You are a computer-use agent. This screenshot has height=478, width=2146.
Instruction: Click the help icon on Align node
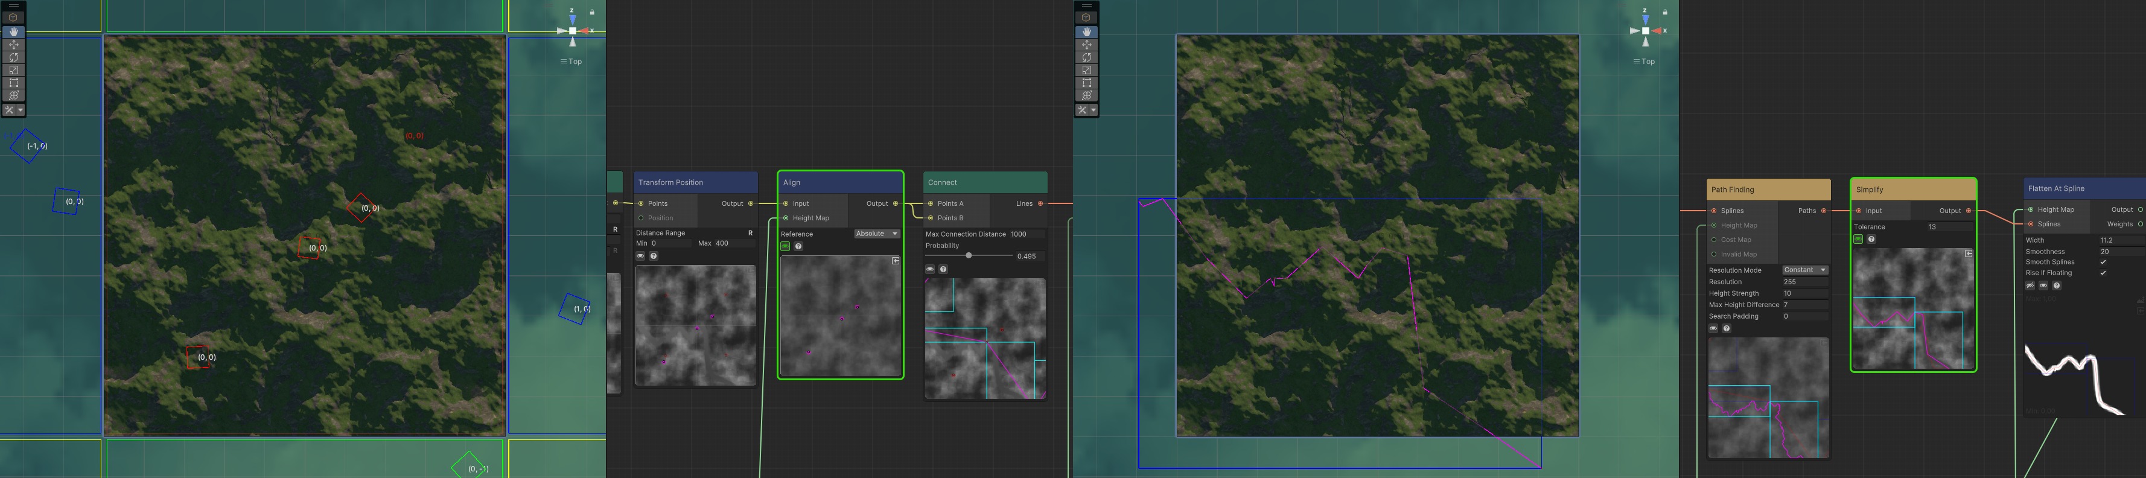(x=798, y=246)
